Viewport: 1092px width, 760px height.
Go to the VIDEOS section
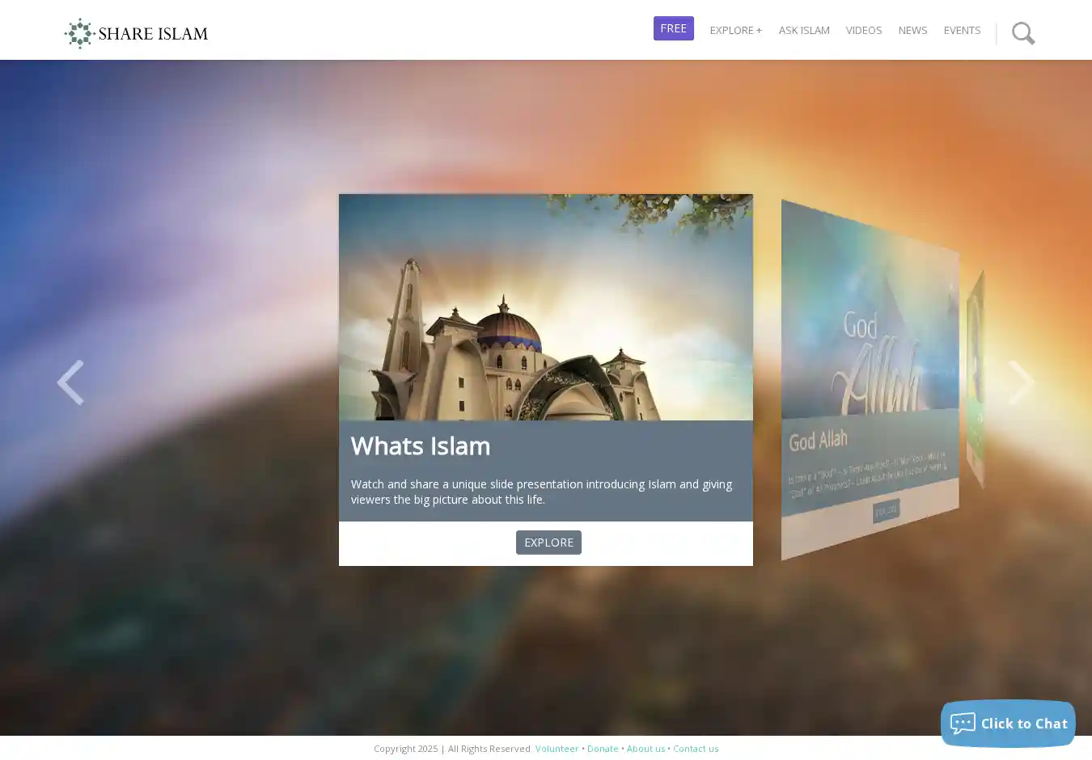pos(863,30)
